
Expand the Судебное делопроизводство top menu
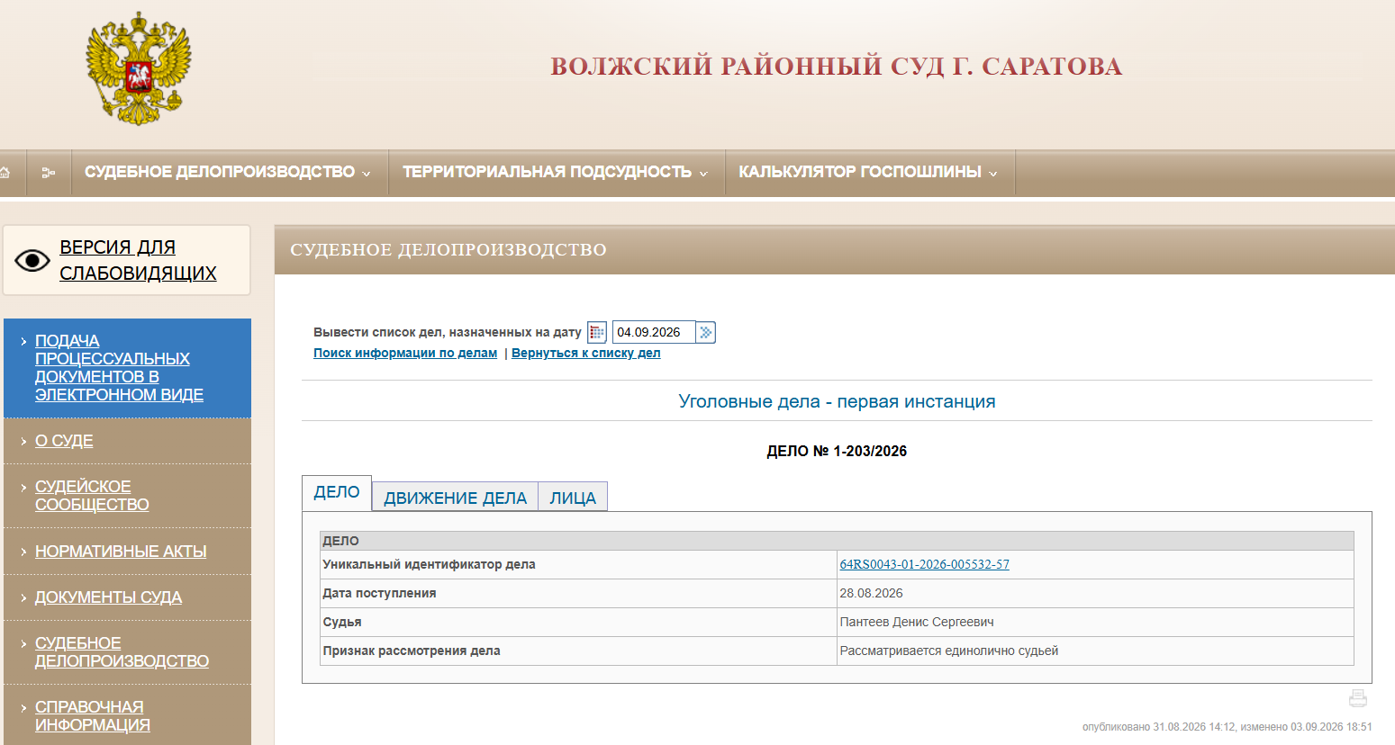click(228, 172)
